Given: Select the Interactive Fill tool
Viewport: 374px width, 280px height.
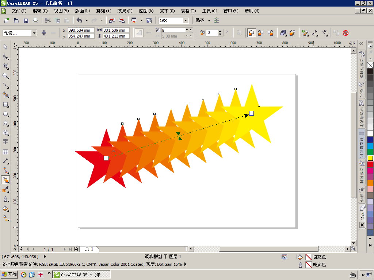Looking at the screenshot, I should [5, 218].
